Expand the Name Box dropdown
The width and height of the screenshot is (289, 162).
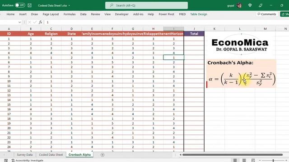click(19, 22)
